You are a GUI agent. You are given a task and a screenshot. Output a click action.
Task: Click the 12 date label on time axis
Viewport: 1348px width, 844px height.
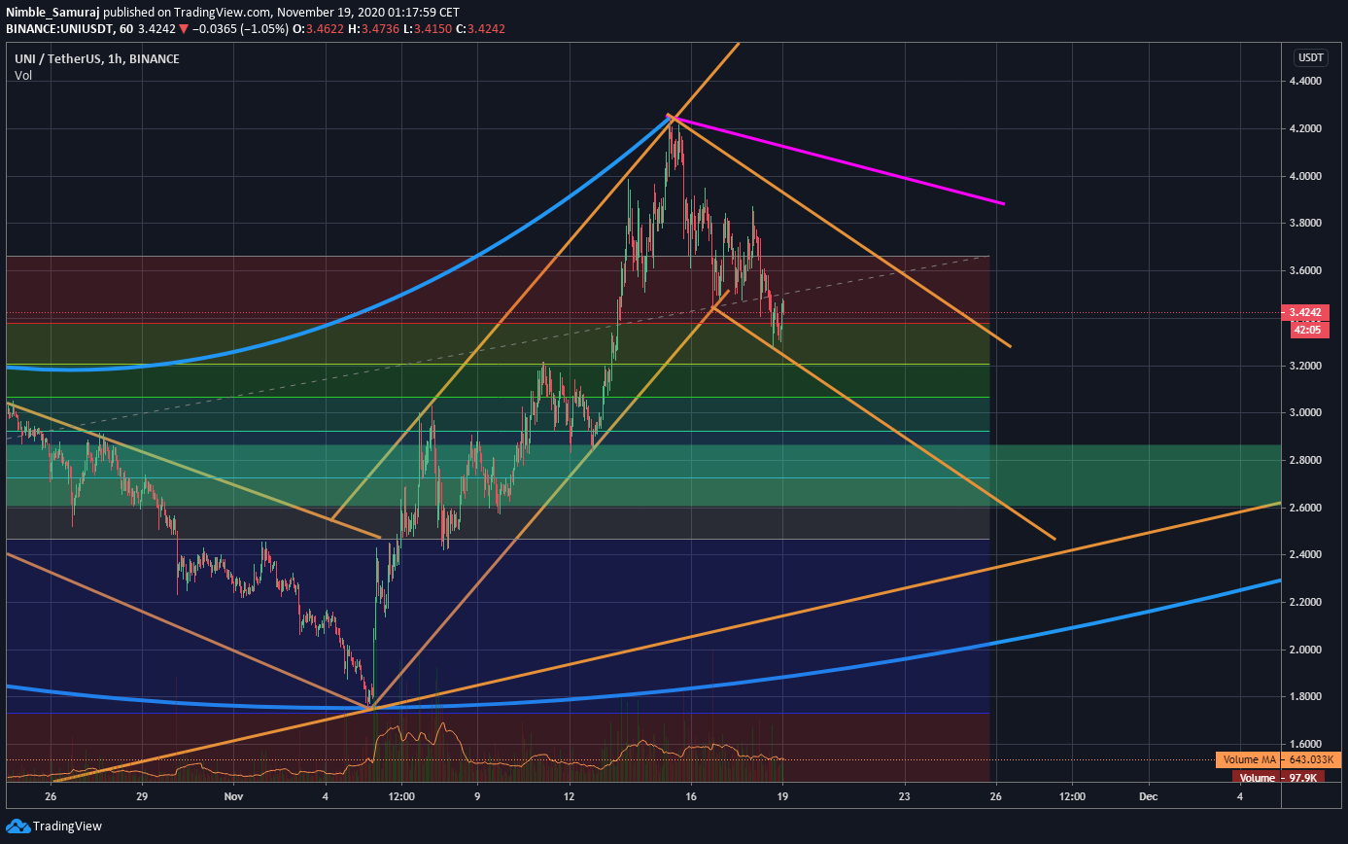click(x=569, y=796)
